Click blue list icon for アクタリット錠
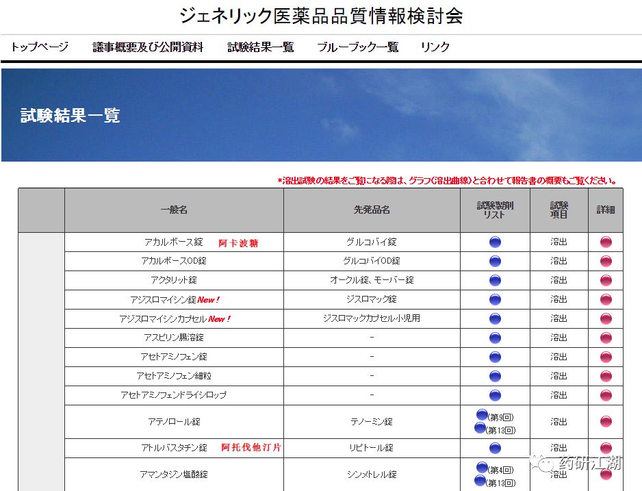The width and height of the screenshot is (642, 491). click(495, 280)
